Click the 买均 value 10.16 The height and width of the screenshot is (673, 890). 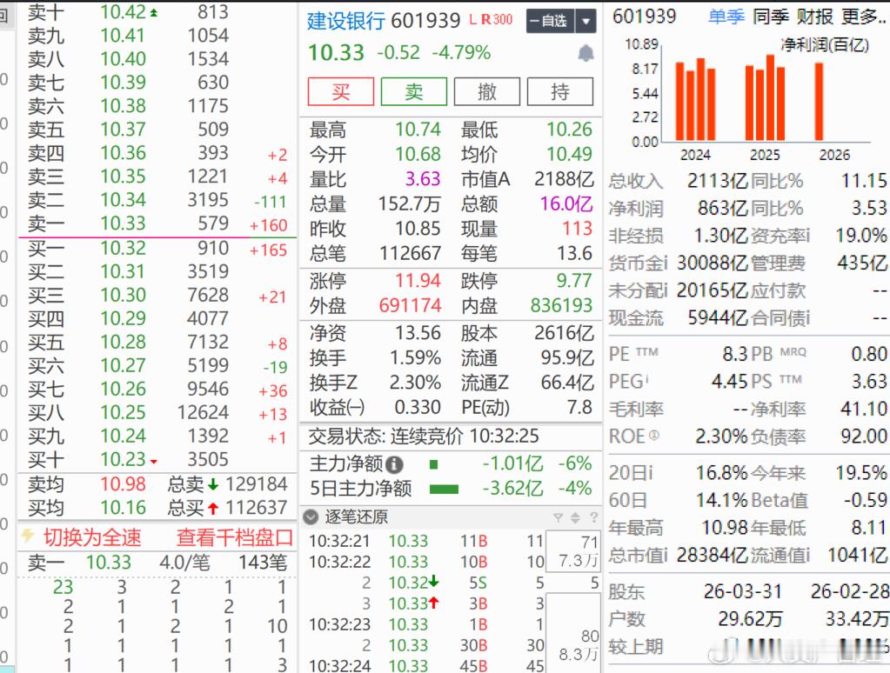(x=124, y=508)
